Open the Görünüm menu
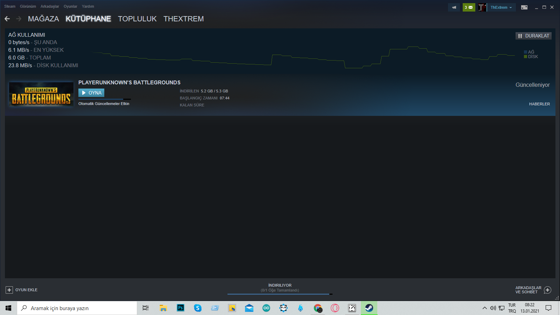The image size is (560, 315). 28,6
